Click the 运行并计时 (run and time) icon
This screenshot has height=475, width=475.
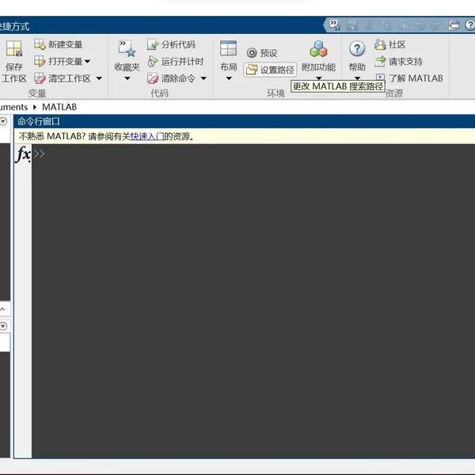[153, 62]
